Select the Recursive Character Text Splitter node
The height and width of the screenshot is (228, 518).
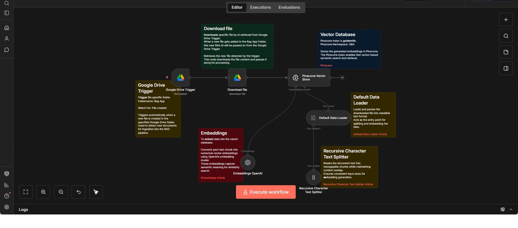(x=313, y=178)
